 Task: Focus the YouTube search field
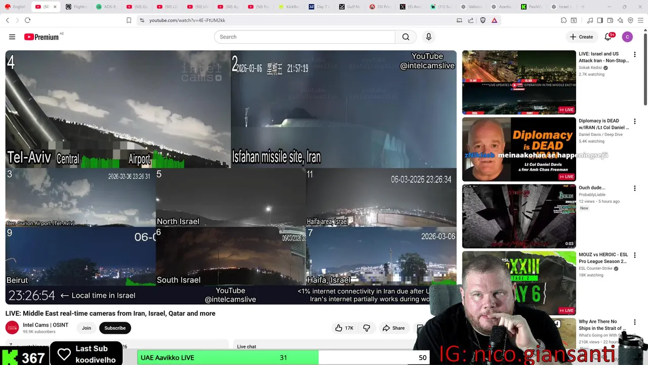[x=304, y=37]
